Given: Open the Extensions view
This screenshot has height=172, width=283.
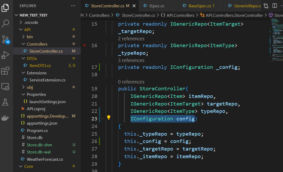Looking at the screenshot, I should pos(5,71).
